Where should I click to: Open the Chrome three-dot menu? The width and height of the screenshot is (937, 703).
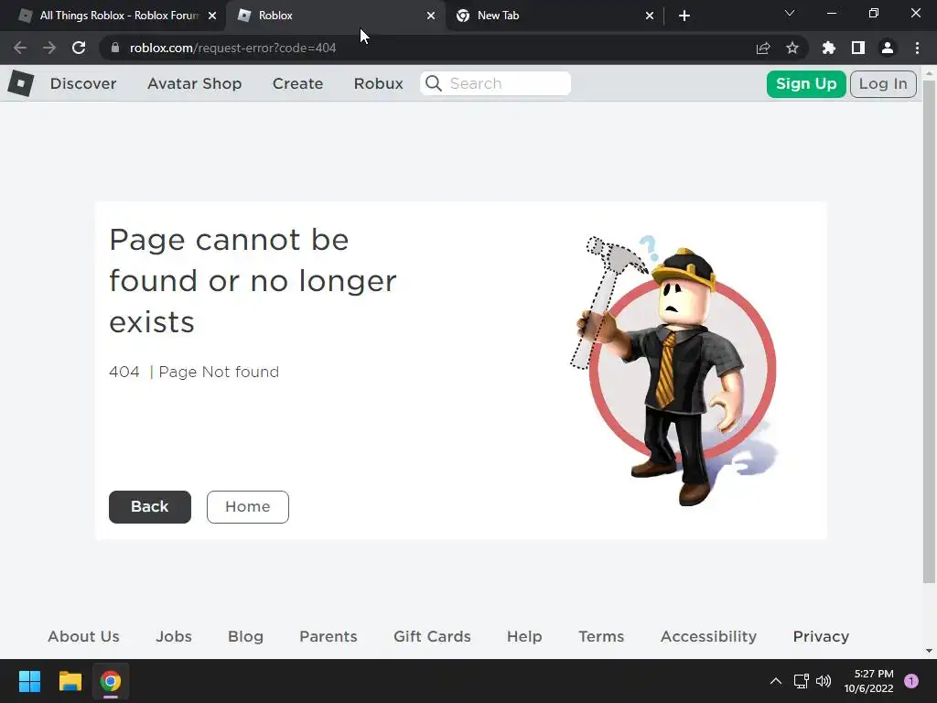[917, 48]
